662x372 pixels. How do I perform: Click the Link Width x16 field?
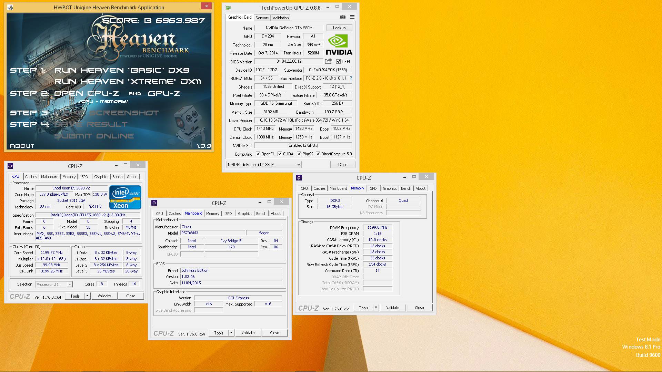point(209,304)
